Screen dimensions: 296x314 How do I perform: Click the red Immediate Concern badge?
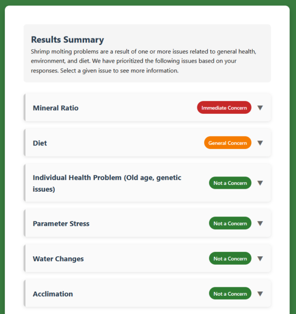pos(224,108)
